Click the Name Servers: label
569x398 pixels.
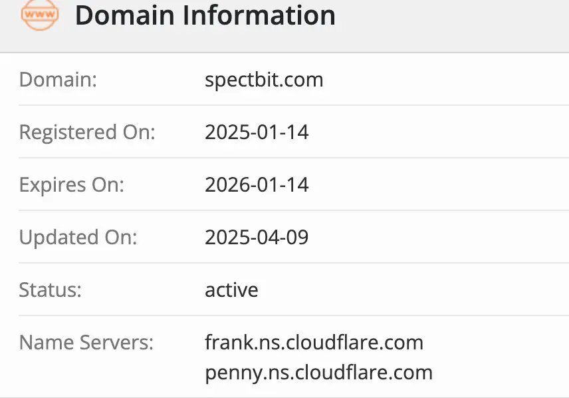tap(86, 342)
